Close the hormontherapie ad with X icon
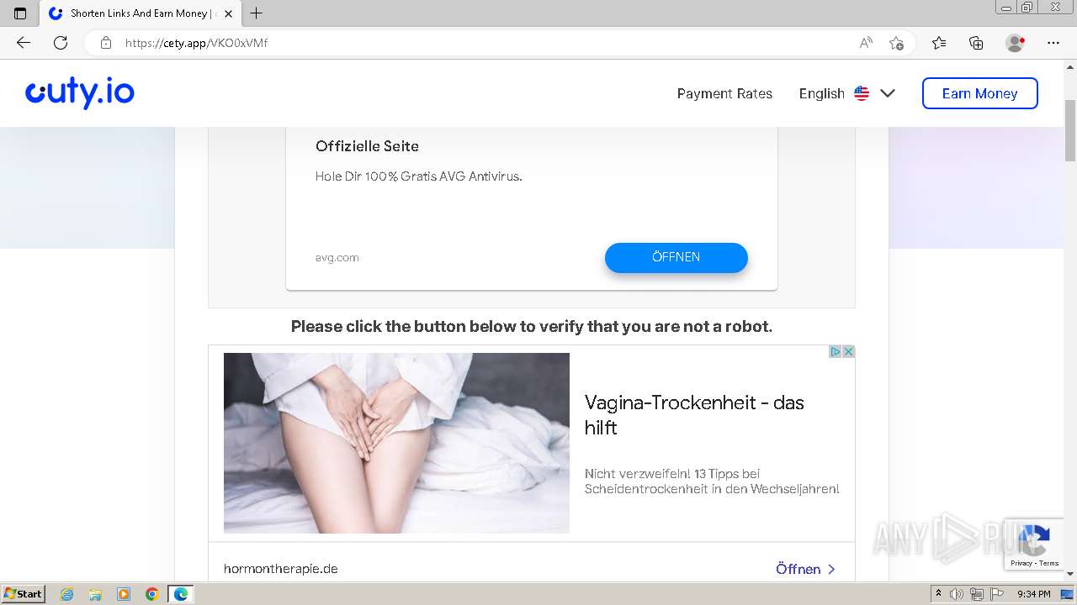This screenshot has width=1077, height=605. (848, 352)
